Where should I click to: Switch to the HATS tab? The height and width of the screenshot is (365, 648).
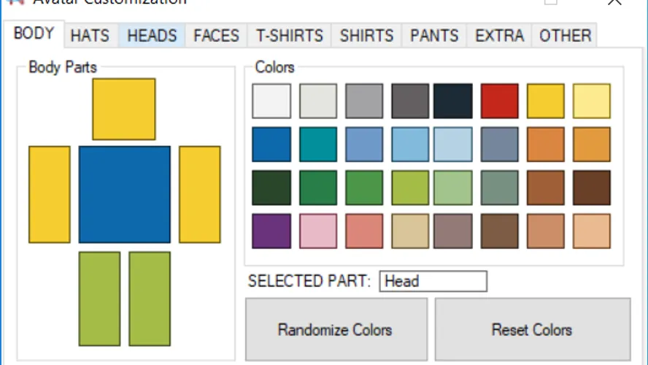90,36
